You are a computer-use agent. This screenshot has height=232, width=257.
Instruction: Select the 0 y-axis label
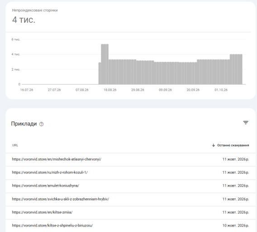point(19,84)
